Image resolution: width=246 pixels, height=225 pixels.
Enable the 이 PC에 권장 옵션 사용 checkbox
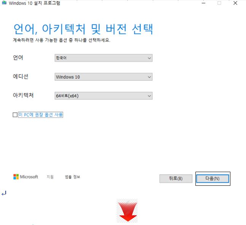coord(15,115)
